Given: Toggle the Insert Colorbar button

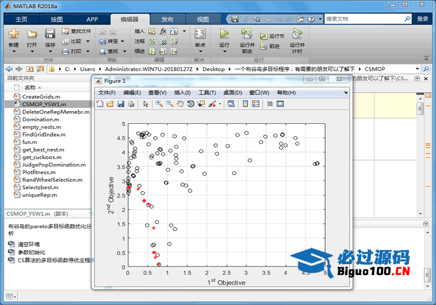Looking at the screenshot, I should pyautogui.click(x=244, y=104).
